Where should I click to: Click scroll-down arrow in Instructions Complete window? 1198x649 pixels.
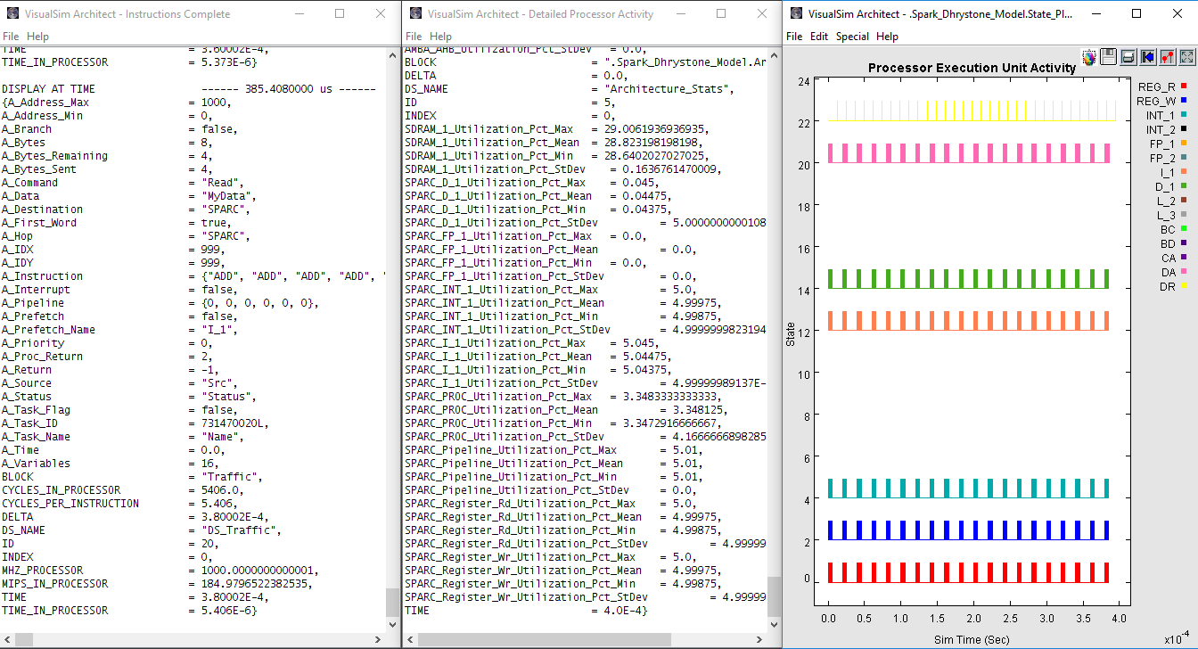[393, 624]
